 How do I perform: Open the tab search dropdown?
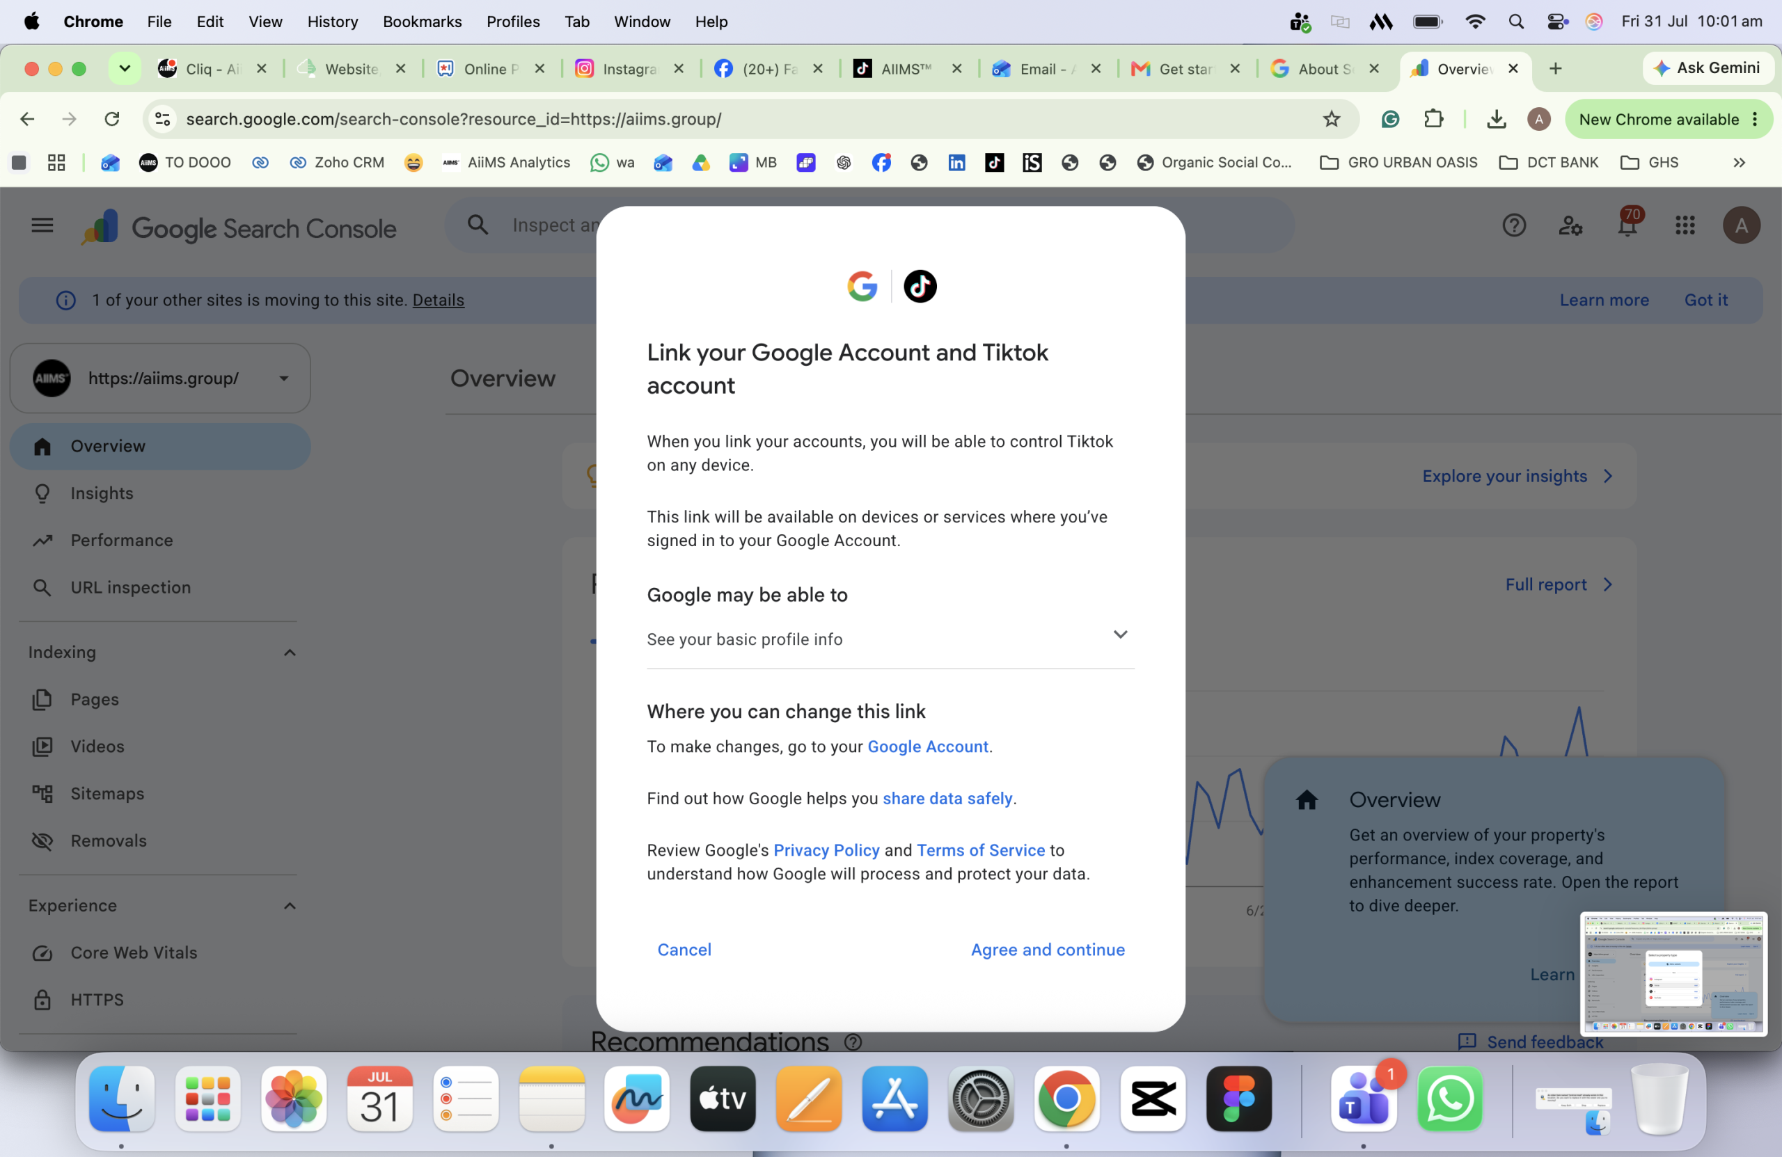tap(125, 68)
